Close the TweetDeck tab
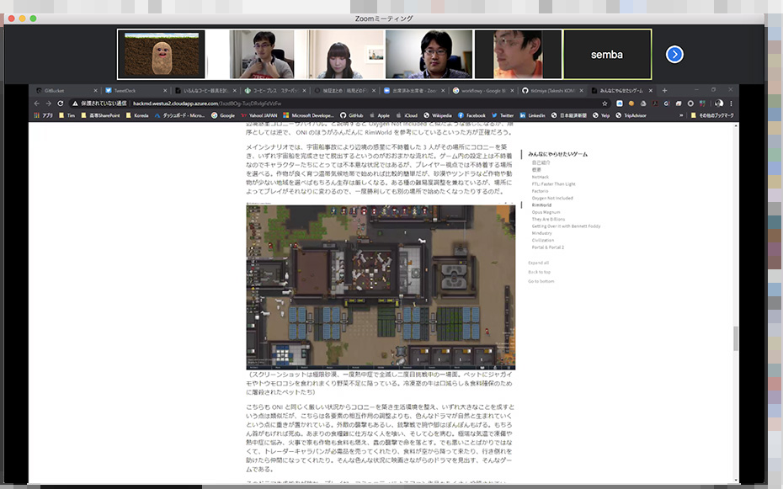783x489 pixels. (165, 91)
